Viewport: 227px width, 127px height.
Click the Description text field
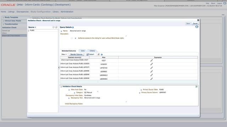[98, 35]
